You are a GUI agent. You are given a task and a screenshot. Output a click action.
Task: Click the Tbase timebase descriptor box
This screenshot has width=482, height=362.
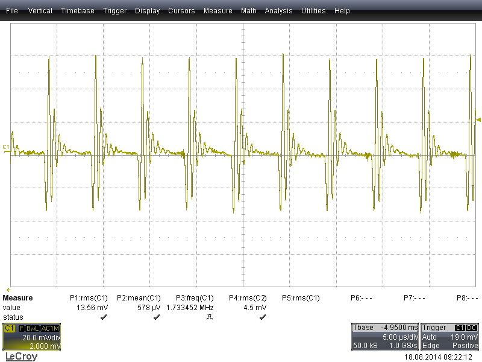pyautogui.click(x=385, y=337)
